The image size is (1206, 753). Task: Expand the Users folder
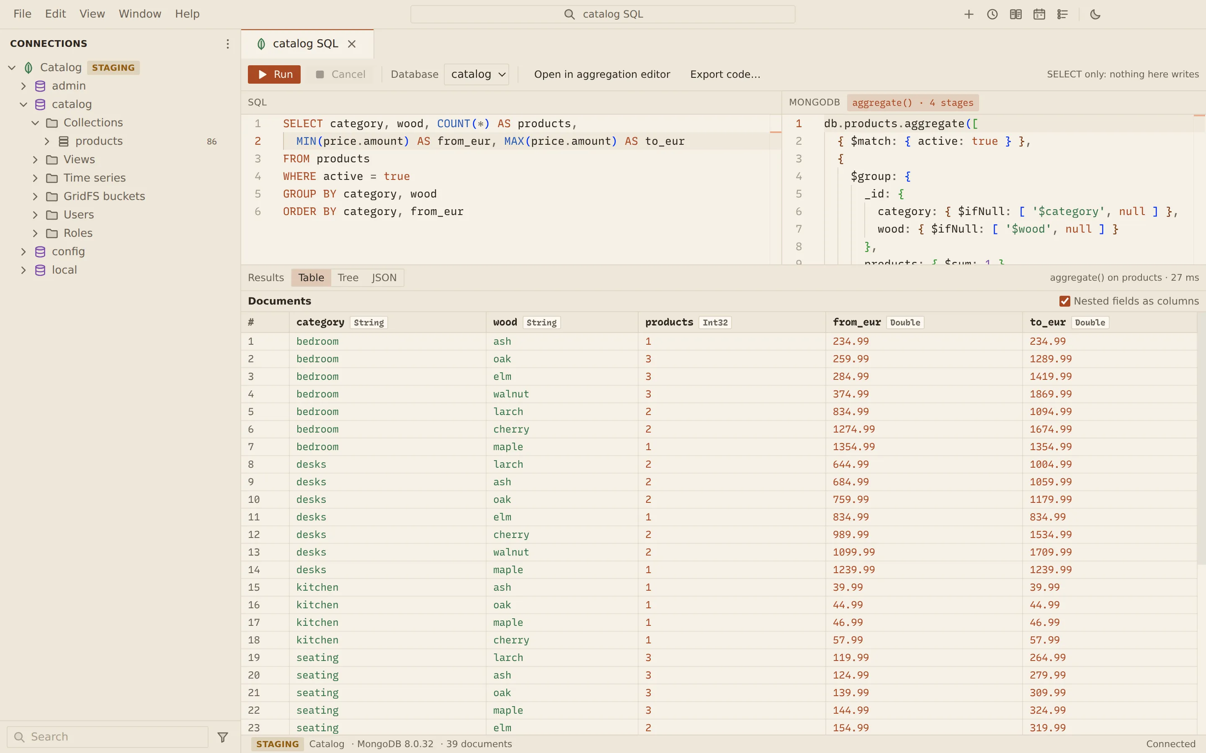[x=35, y=215]
